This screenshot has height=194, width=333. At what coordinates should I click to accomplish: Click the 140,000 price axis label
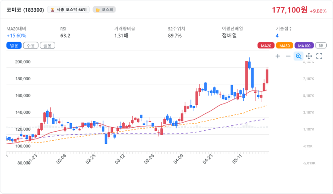coord(23,112)
